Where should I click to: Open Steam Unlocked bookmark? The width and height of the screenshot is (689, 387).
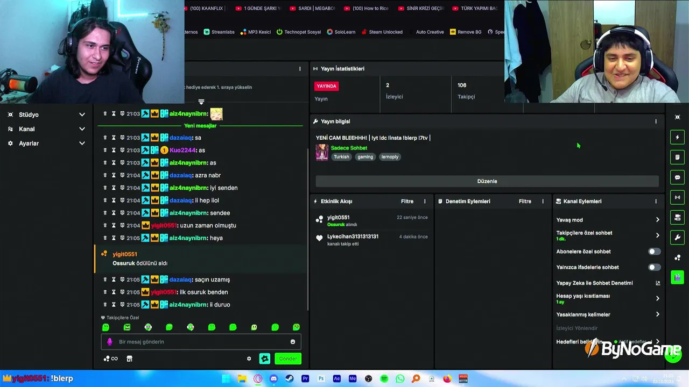(x=382, y=32)
